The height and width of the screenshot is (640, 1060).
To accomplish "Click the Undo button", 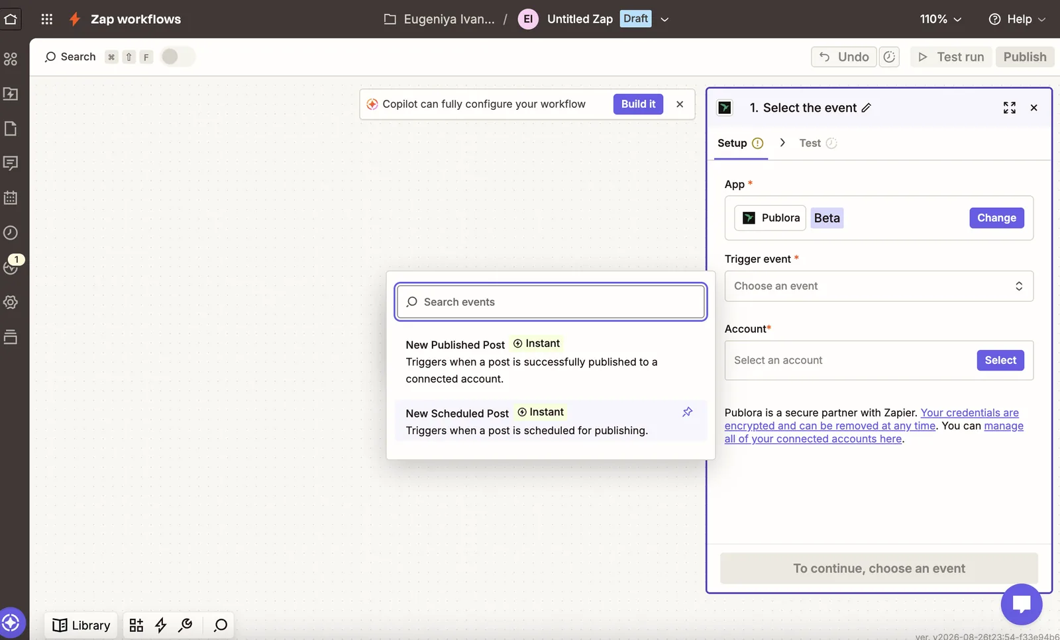I will [x=844, y=57].
